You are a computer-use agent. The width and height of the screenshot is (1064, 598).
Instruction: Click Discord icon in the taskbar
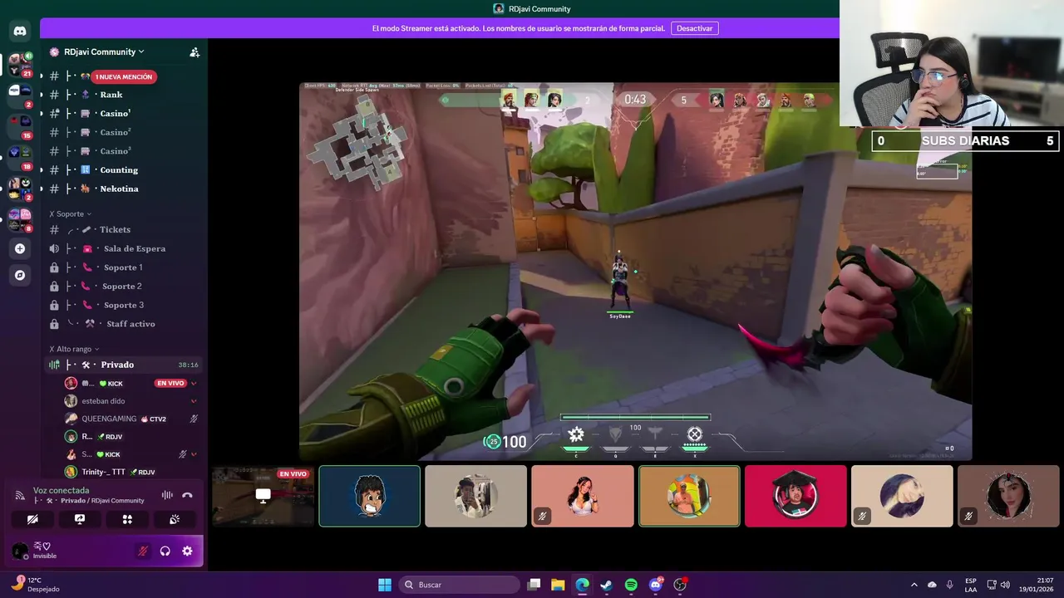656,585
